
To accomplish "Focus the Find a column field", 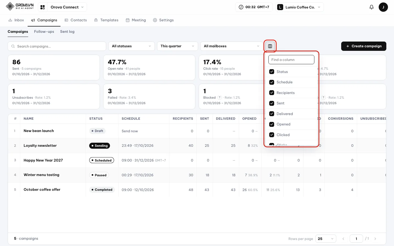I will (291, 60).
